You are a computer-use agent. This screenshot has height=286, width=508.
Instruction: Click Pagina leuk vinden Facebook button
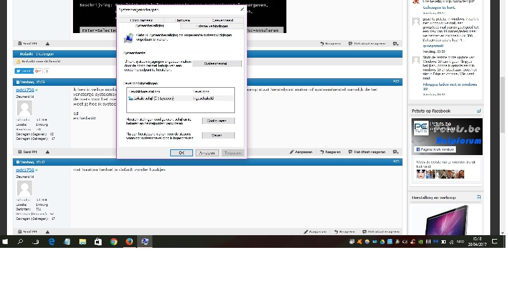tap(434, 149)
